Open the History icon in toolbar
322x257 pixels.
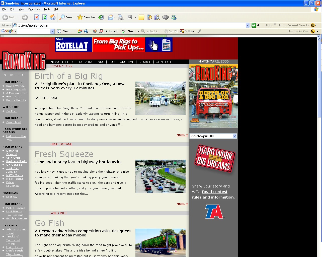(101, 17)
